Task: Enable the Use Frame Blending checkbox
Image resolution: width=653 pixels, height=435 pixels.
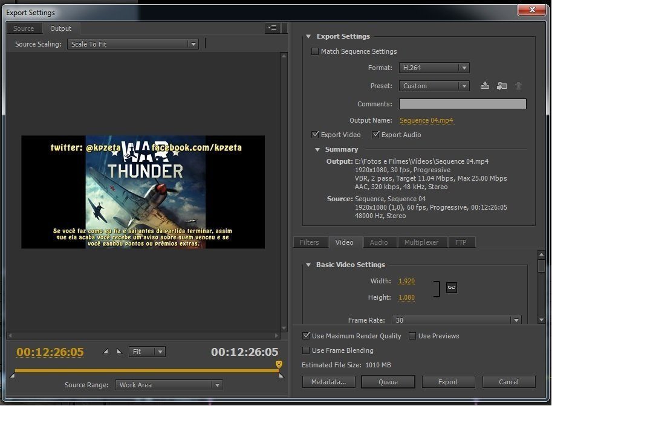Action: [306, 350]
